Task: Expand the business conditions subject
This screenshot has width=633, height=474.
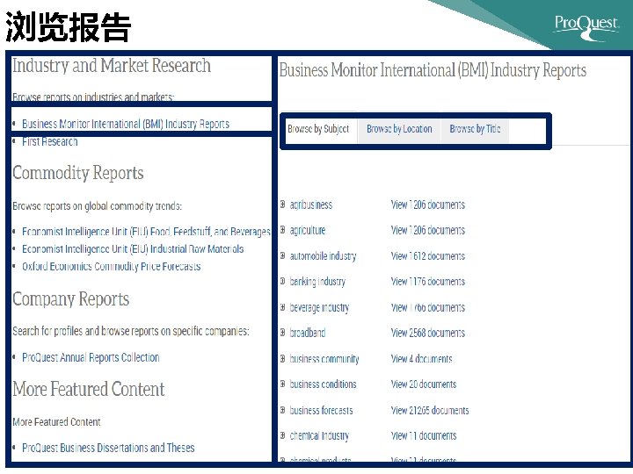Action: (282, 384)
